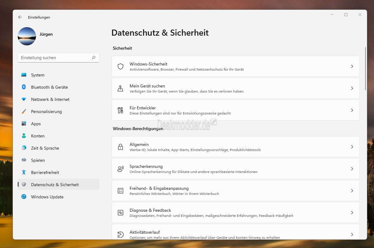Image resolution: width=374 pixels, height=248 pixels.
Task: Click the user name Jürgen
Action: tap(46, 34)
